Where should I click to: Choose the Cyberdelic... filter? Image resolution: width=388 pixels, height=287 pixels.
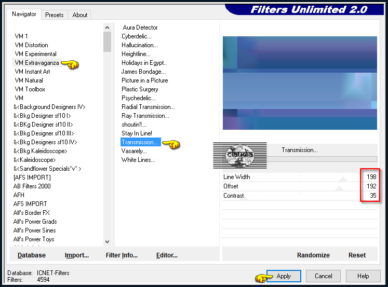coord(137,36)
